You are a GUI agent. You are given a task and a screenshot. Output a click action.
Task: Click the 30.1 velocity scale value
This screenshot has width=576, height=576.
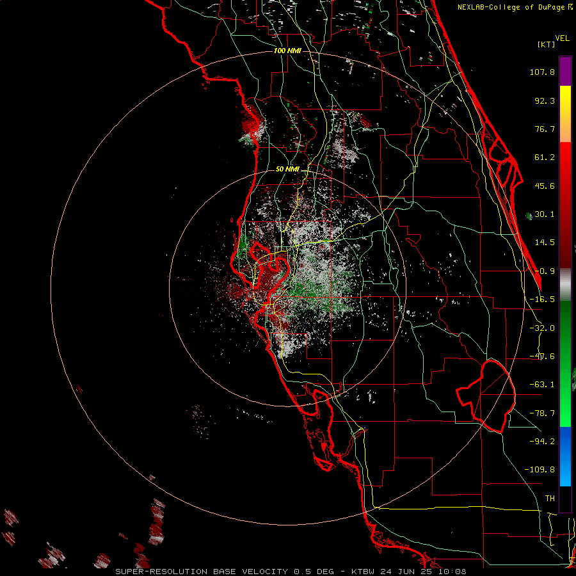(x=545, y=214)
